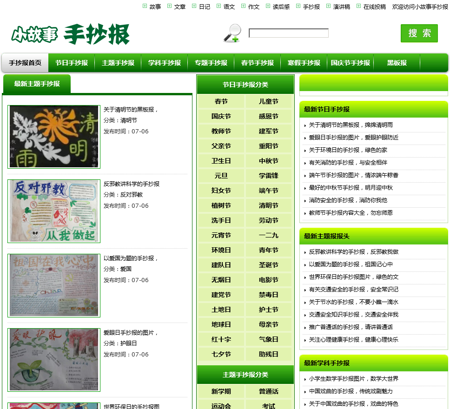
Task: Select 助残日 category
Action: (268, 354)
